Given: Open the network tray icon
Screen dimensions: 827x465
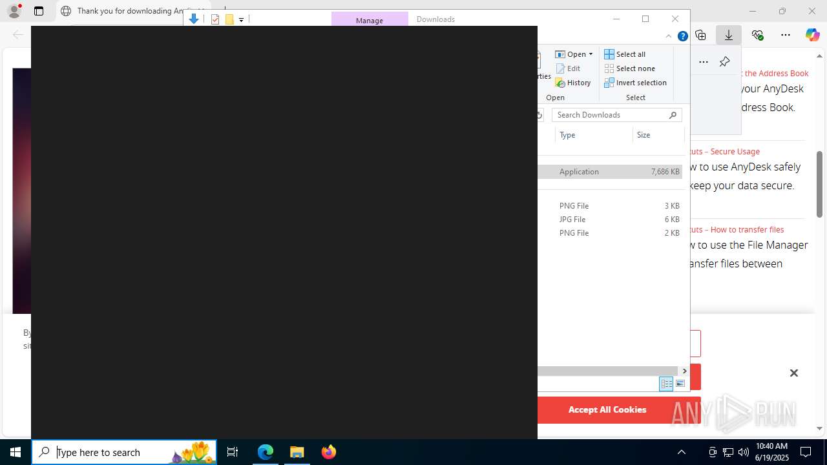Looking at the screenshot, I should click(728, 452).
